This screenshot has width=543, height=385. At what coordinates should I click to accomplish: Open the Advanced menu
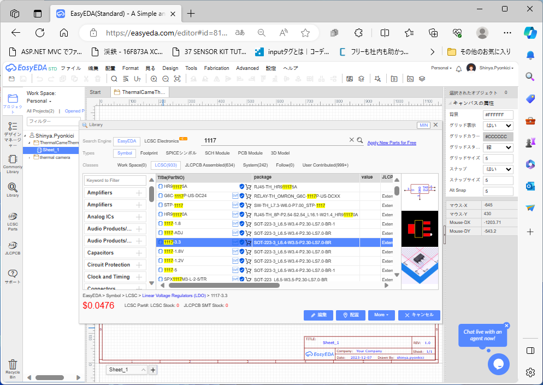pos(247,68)
